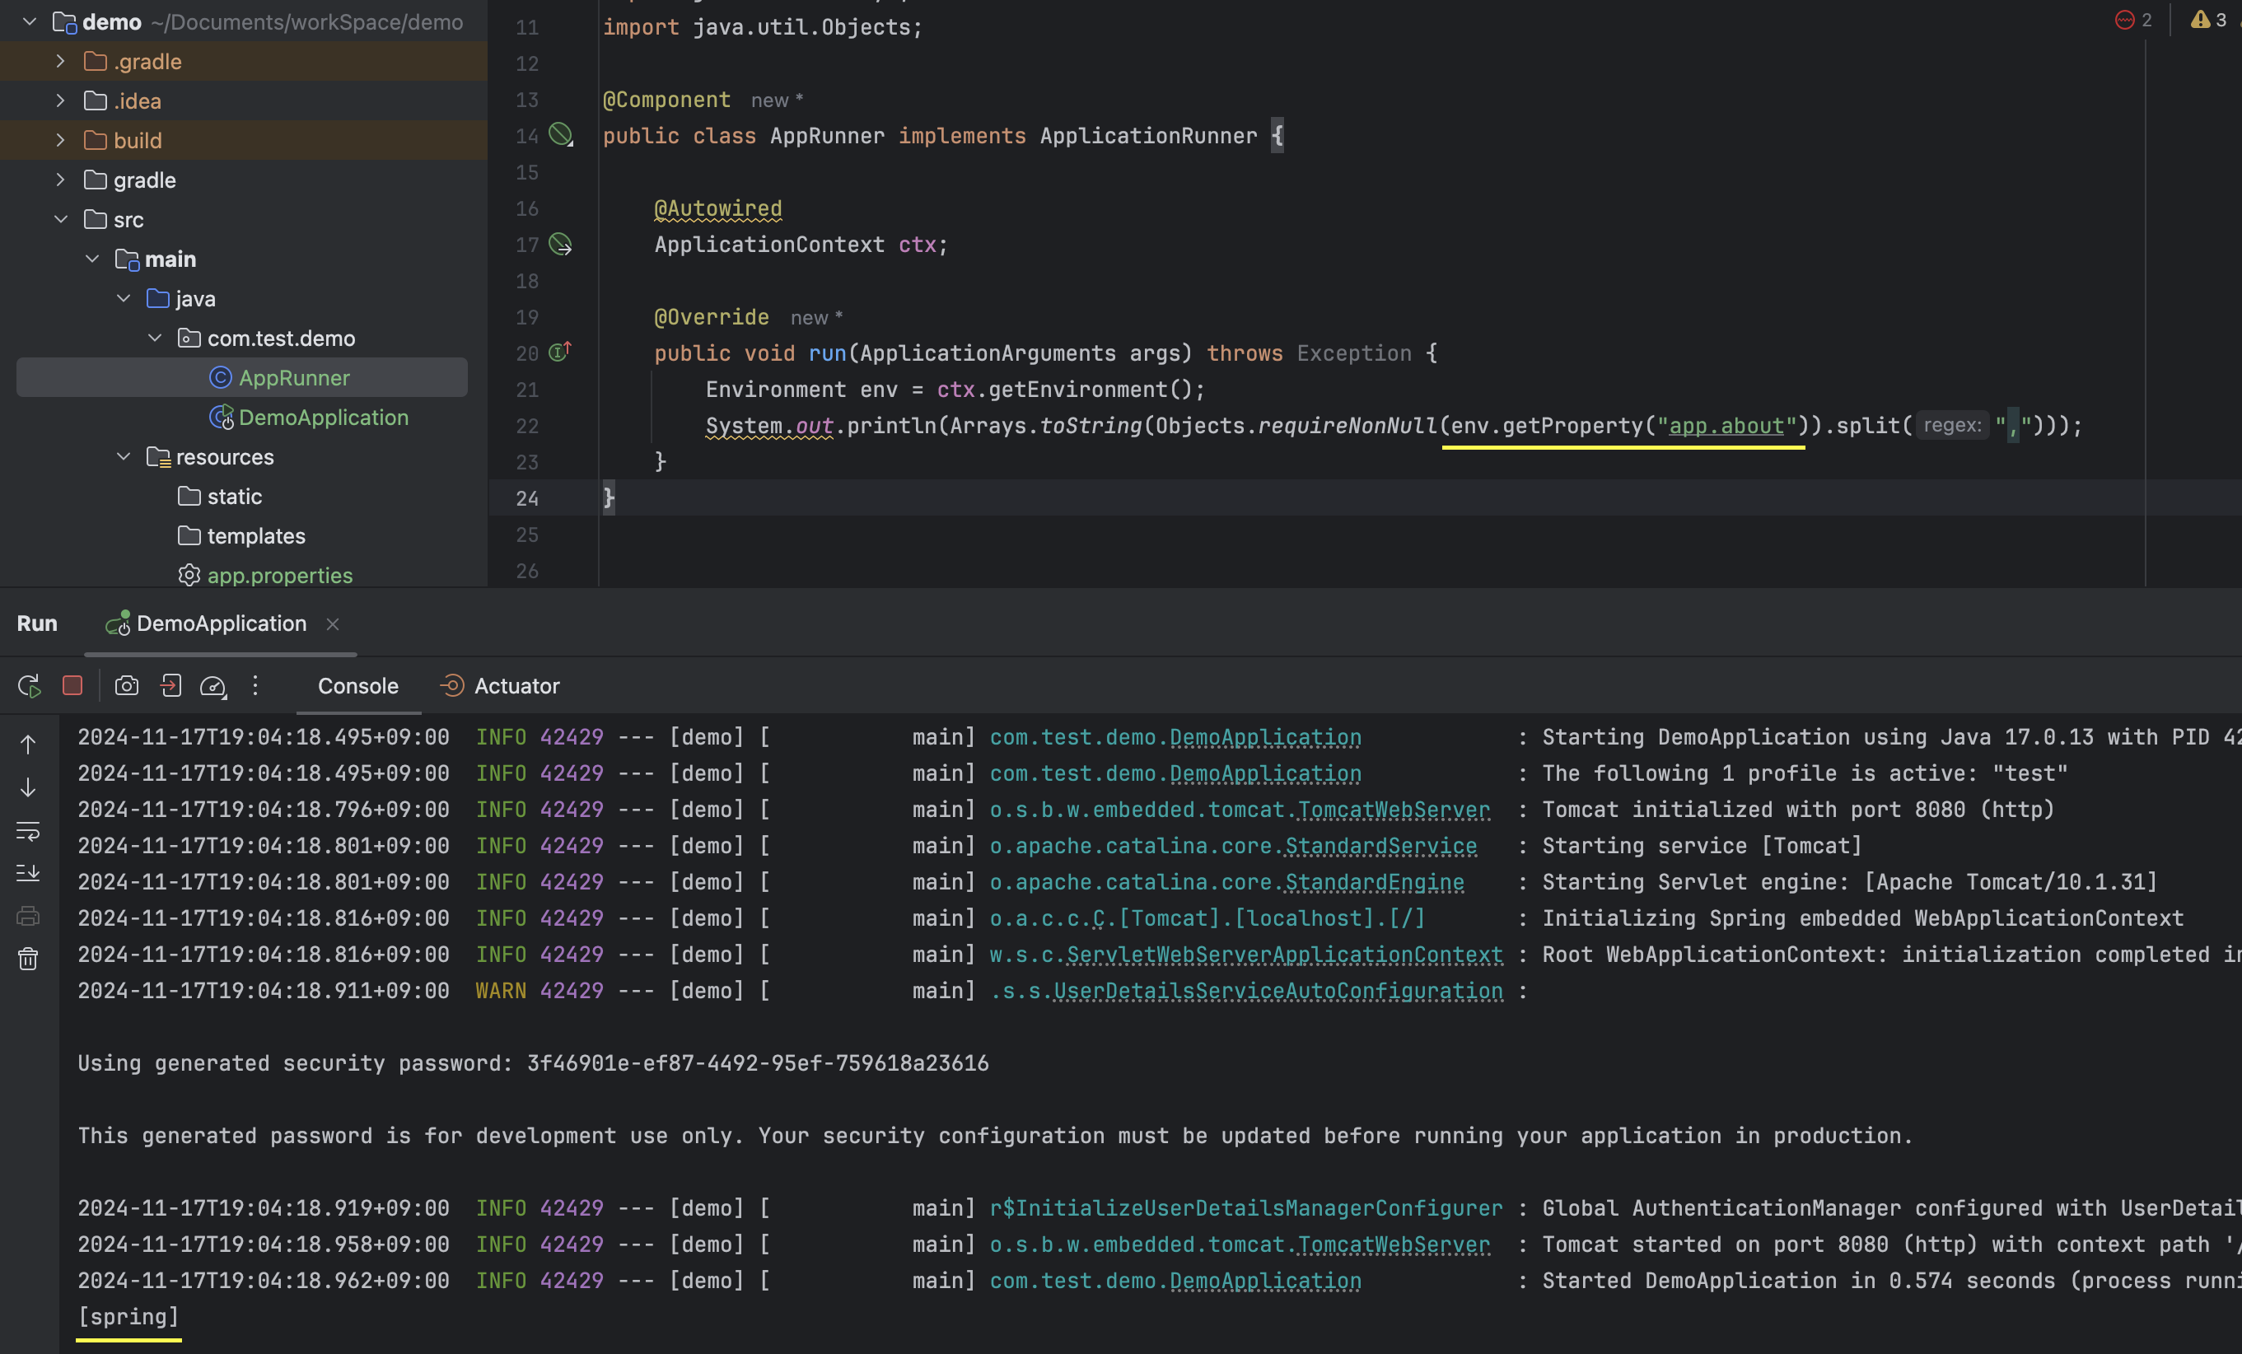The height and width of the screenshot is (1354, 2242).
Task: Toggle soft-wrap for console output
Action: 28,831
